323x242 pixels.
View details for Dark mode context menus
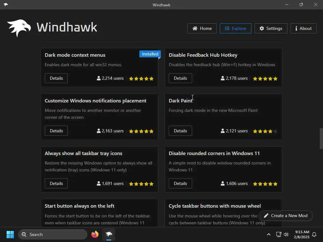click(x=56, y=78)
